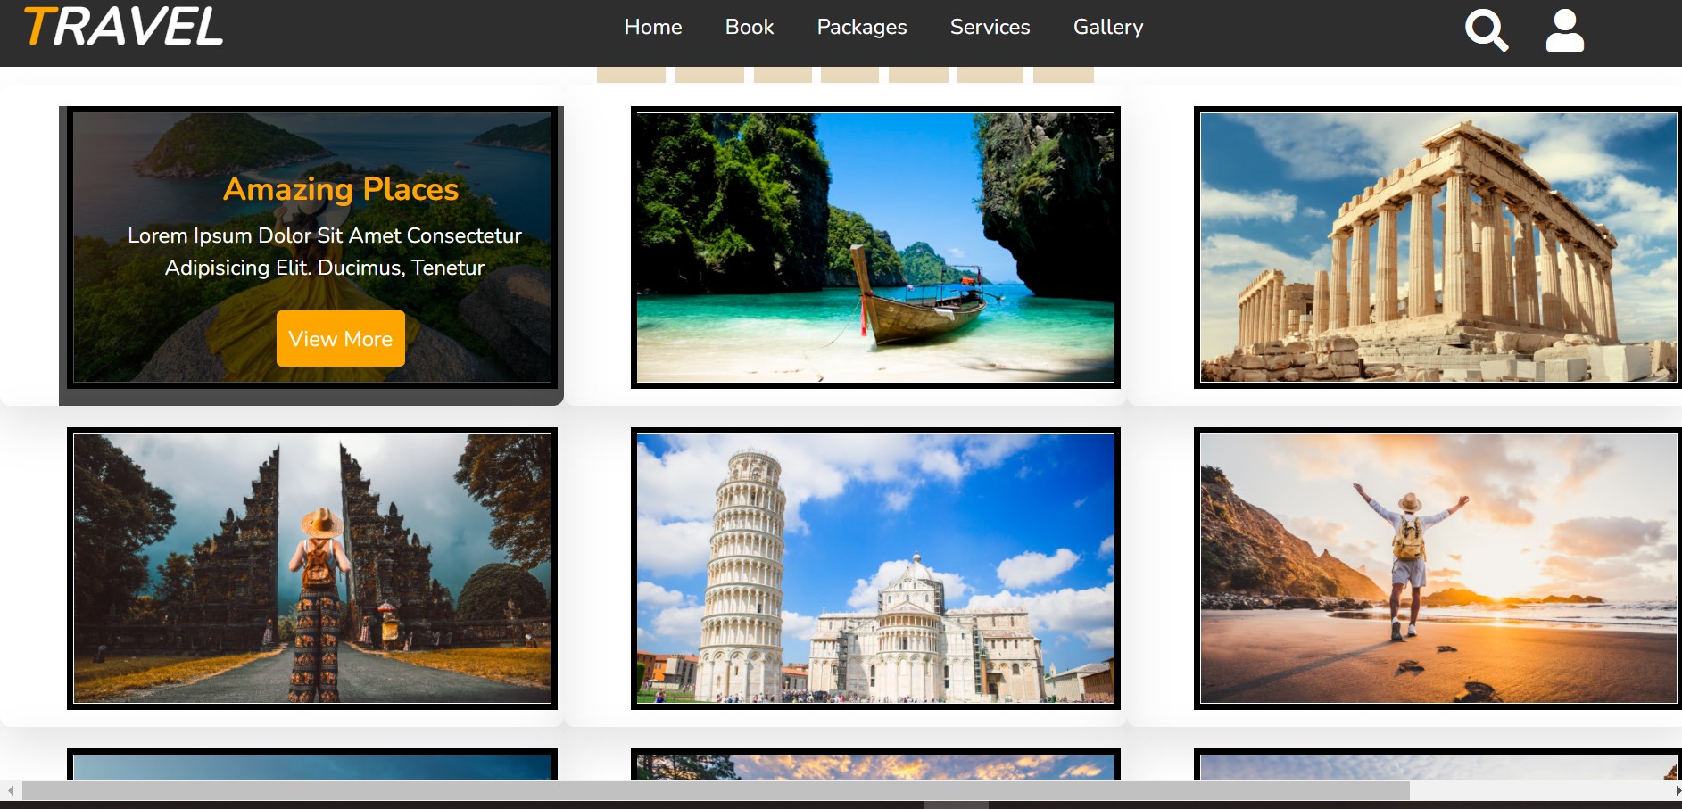Click the TRAVEL logo

click(123, 27)
